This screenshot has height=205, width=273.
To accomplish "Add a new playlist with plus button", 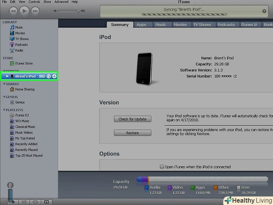I will (x=12, y=202).
